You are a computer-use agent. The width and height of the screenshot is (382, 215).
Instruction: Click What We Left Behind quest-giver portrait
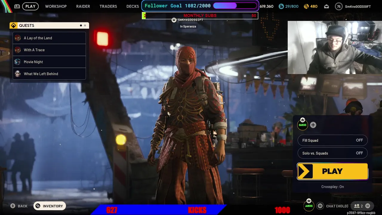(18, 74)
